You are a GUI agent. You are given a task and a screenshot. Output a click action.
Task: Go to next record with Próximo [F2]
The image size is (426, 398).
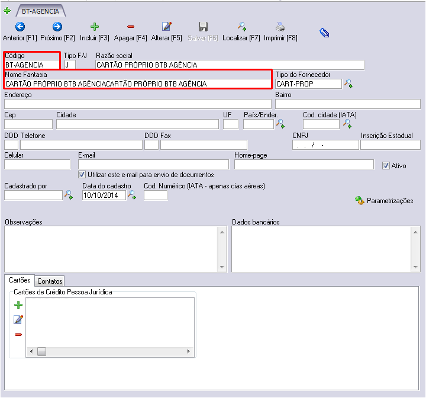coord(57,31)
